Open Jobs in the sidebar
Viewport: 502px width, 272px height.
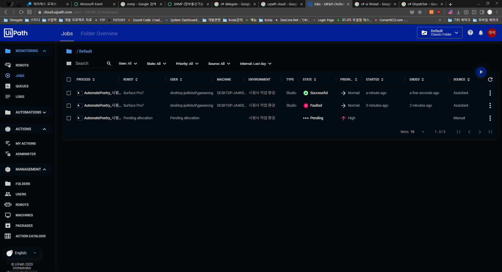[20, 76]
